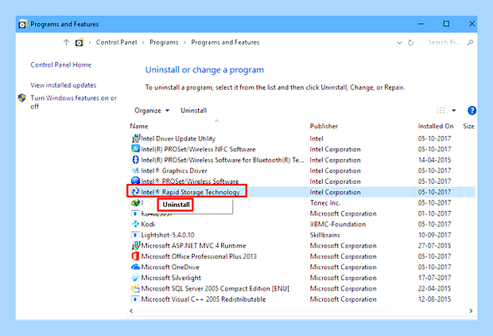Click the Windows shield icon in sidebar
This screenshot has height=336, width=493.
click(x=22, y=98)
